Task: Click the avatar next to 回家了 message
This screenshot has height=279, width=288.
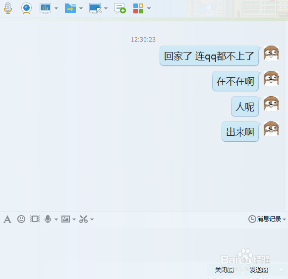Action: tap(271, 53)
